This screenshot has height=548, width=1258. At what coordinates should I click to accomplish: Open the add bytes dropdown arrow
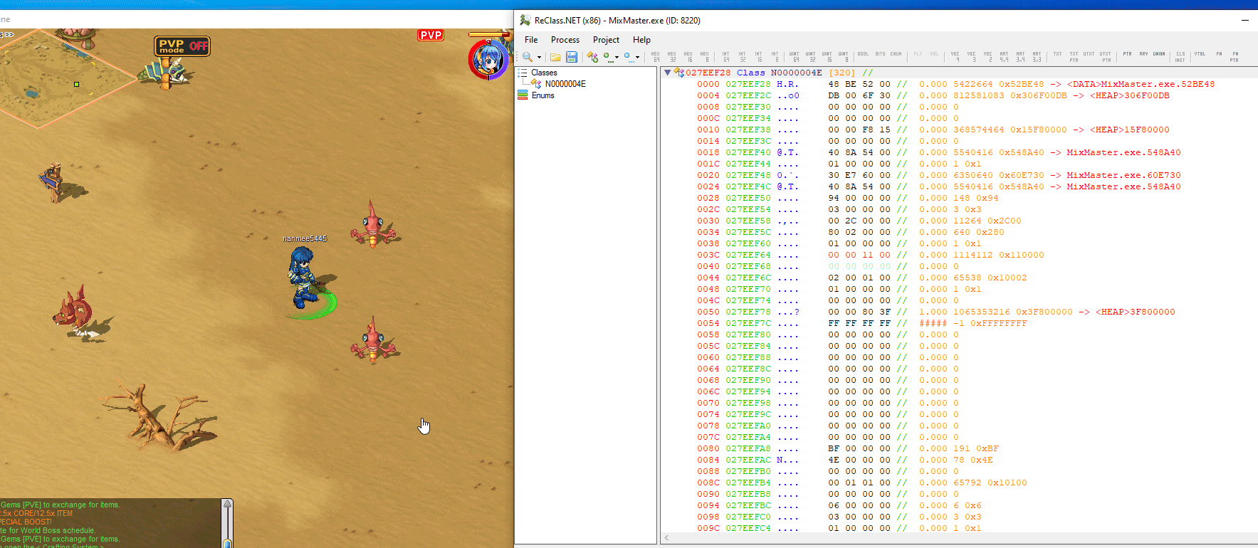617,57
